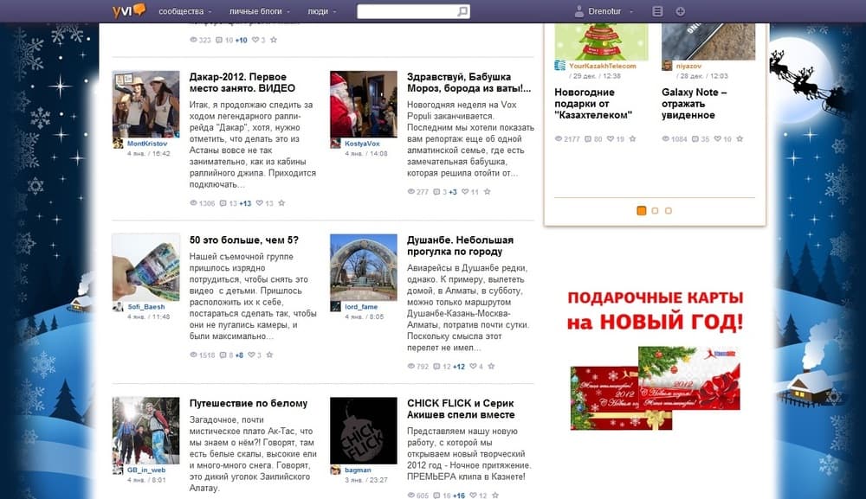The width and height of the screenshot is (866, 499).
Task: Visit author Sofi_Baesh's profile
Action: pyautogui.click(x=145, y=306)
